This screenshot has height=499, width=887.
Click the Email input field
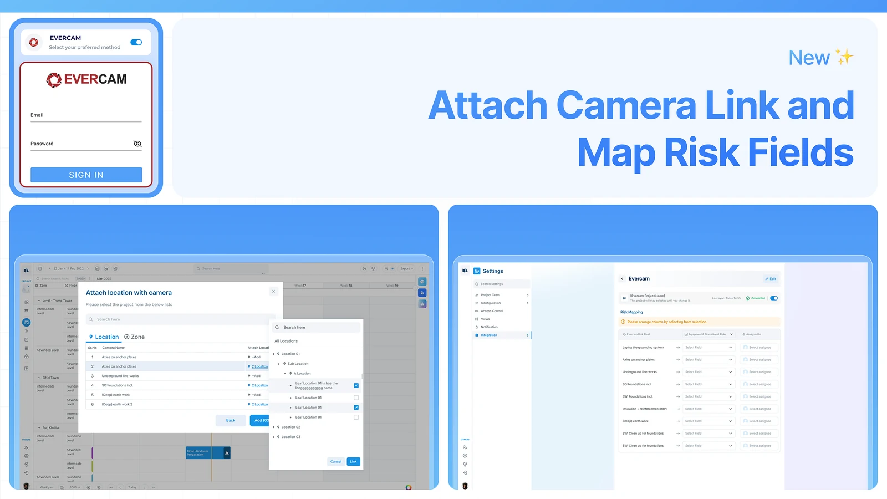coord(86,115)
